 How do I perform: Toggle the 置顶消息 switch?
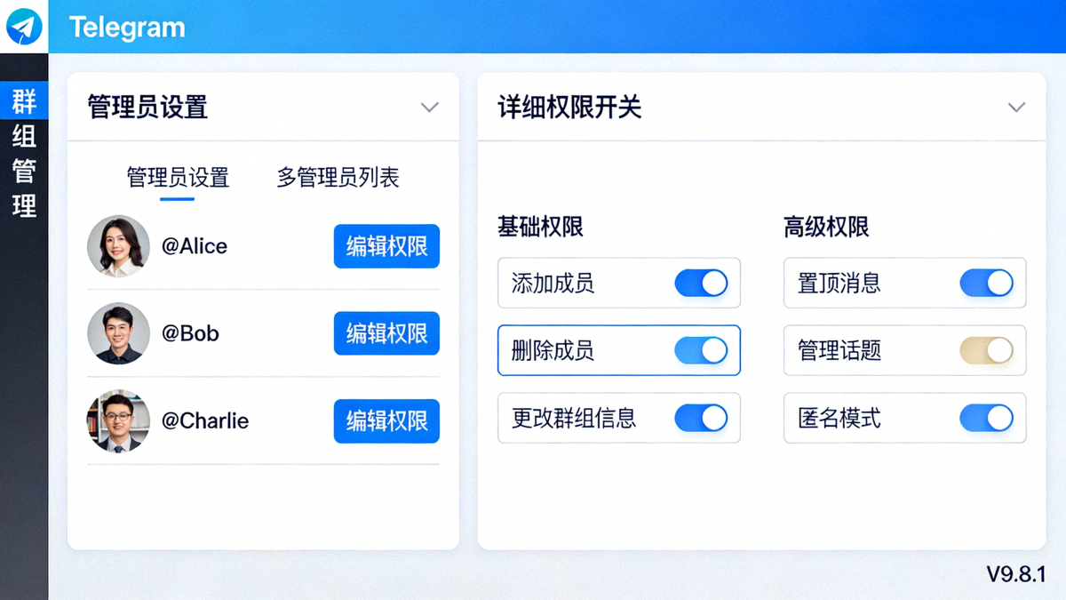point(986,283)
